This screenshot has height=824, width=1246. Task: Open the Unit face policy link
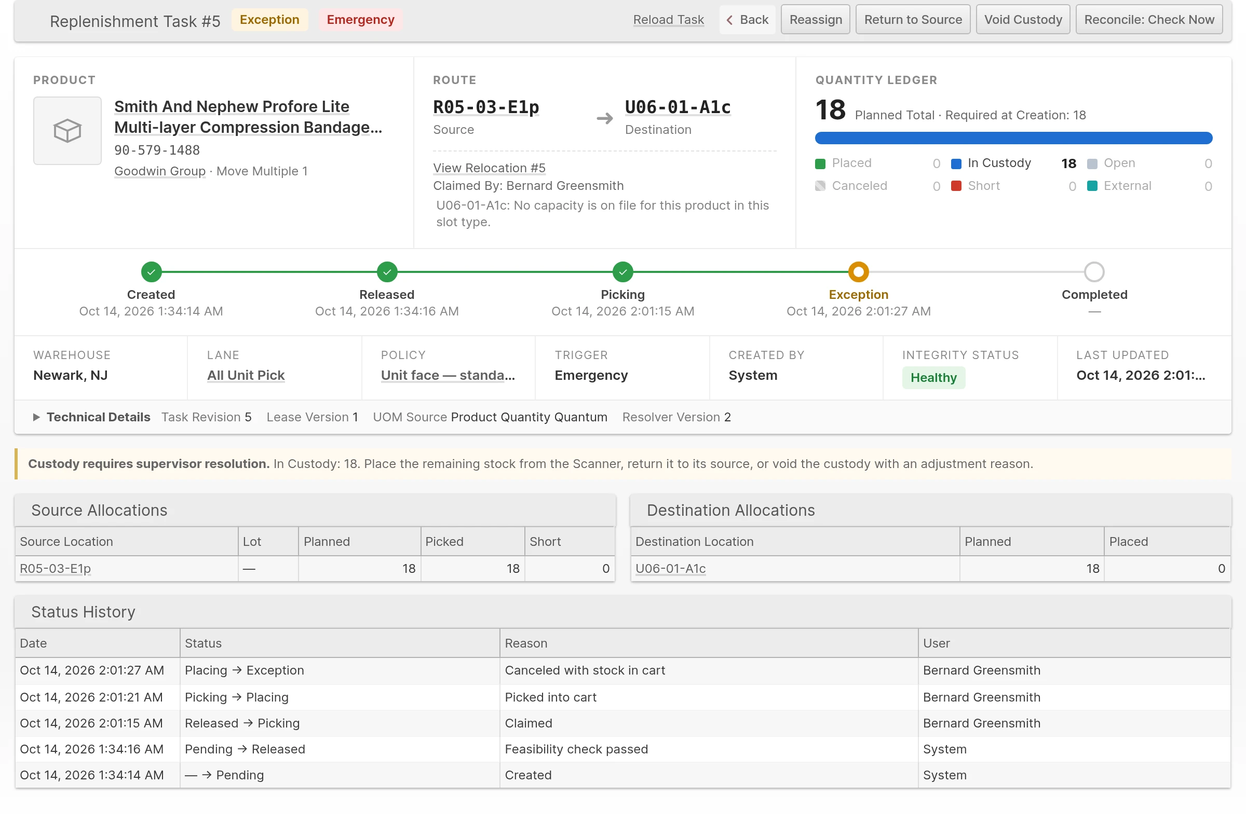click(448, 375)
